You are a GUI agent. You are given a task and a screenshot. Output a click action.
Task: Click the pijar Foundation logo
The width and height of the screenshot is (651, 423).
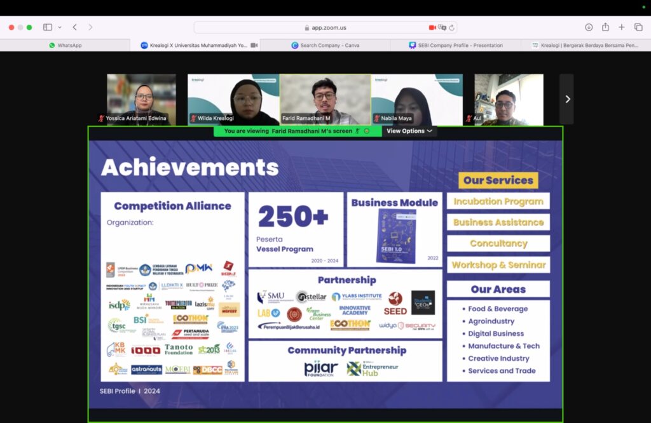tap(321, 368)
